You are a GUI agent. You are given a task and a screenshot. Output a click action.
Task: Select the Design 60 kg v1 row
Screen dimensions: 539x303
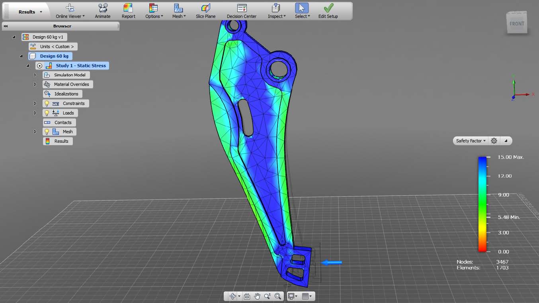(x=44, y=37)
